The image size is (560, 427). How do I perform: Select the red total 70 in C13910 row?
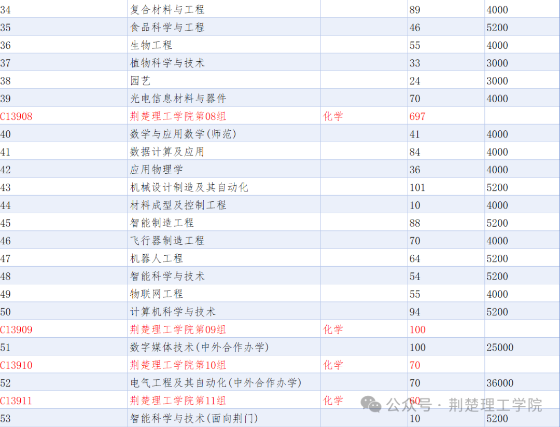(415, 365)
